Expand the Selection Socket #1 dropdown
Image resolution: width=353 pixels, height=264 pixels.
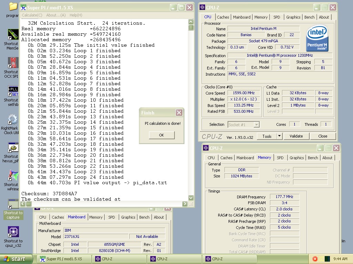click(x=256, y=124)
